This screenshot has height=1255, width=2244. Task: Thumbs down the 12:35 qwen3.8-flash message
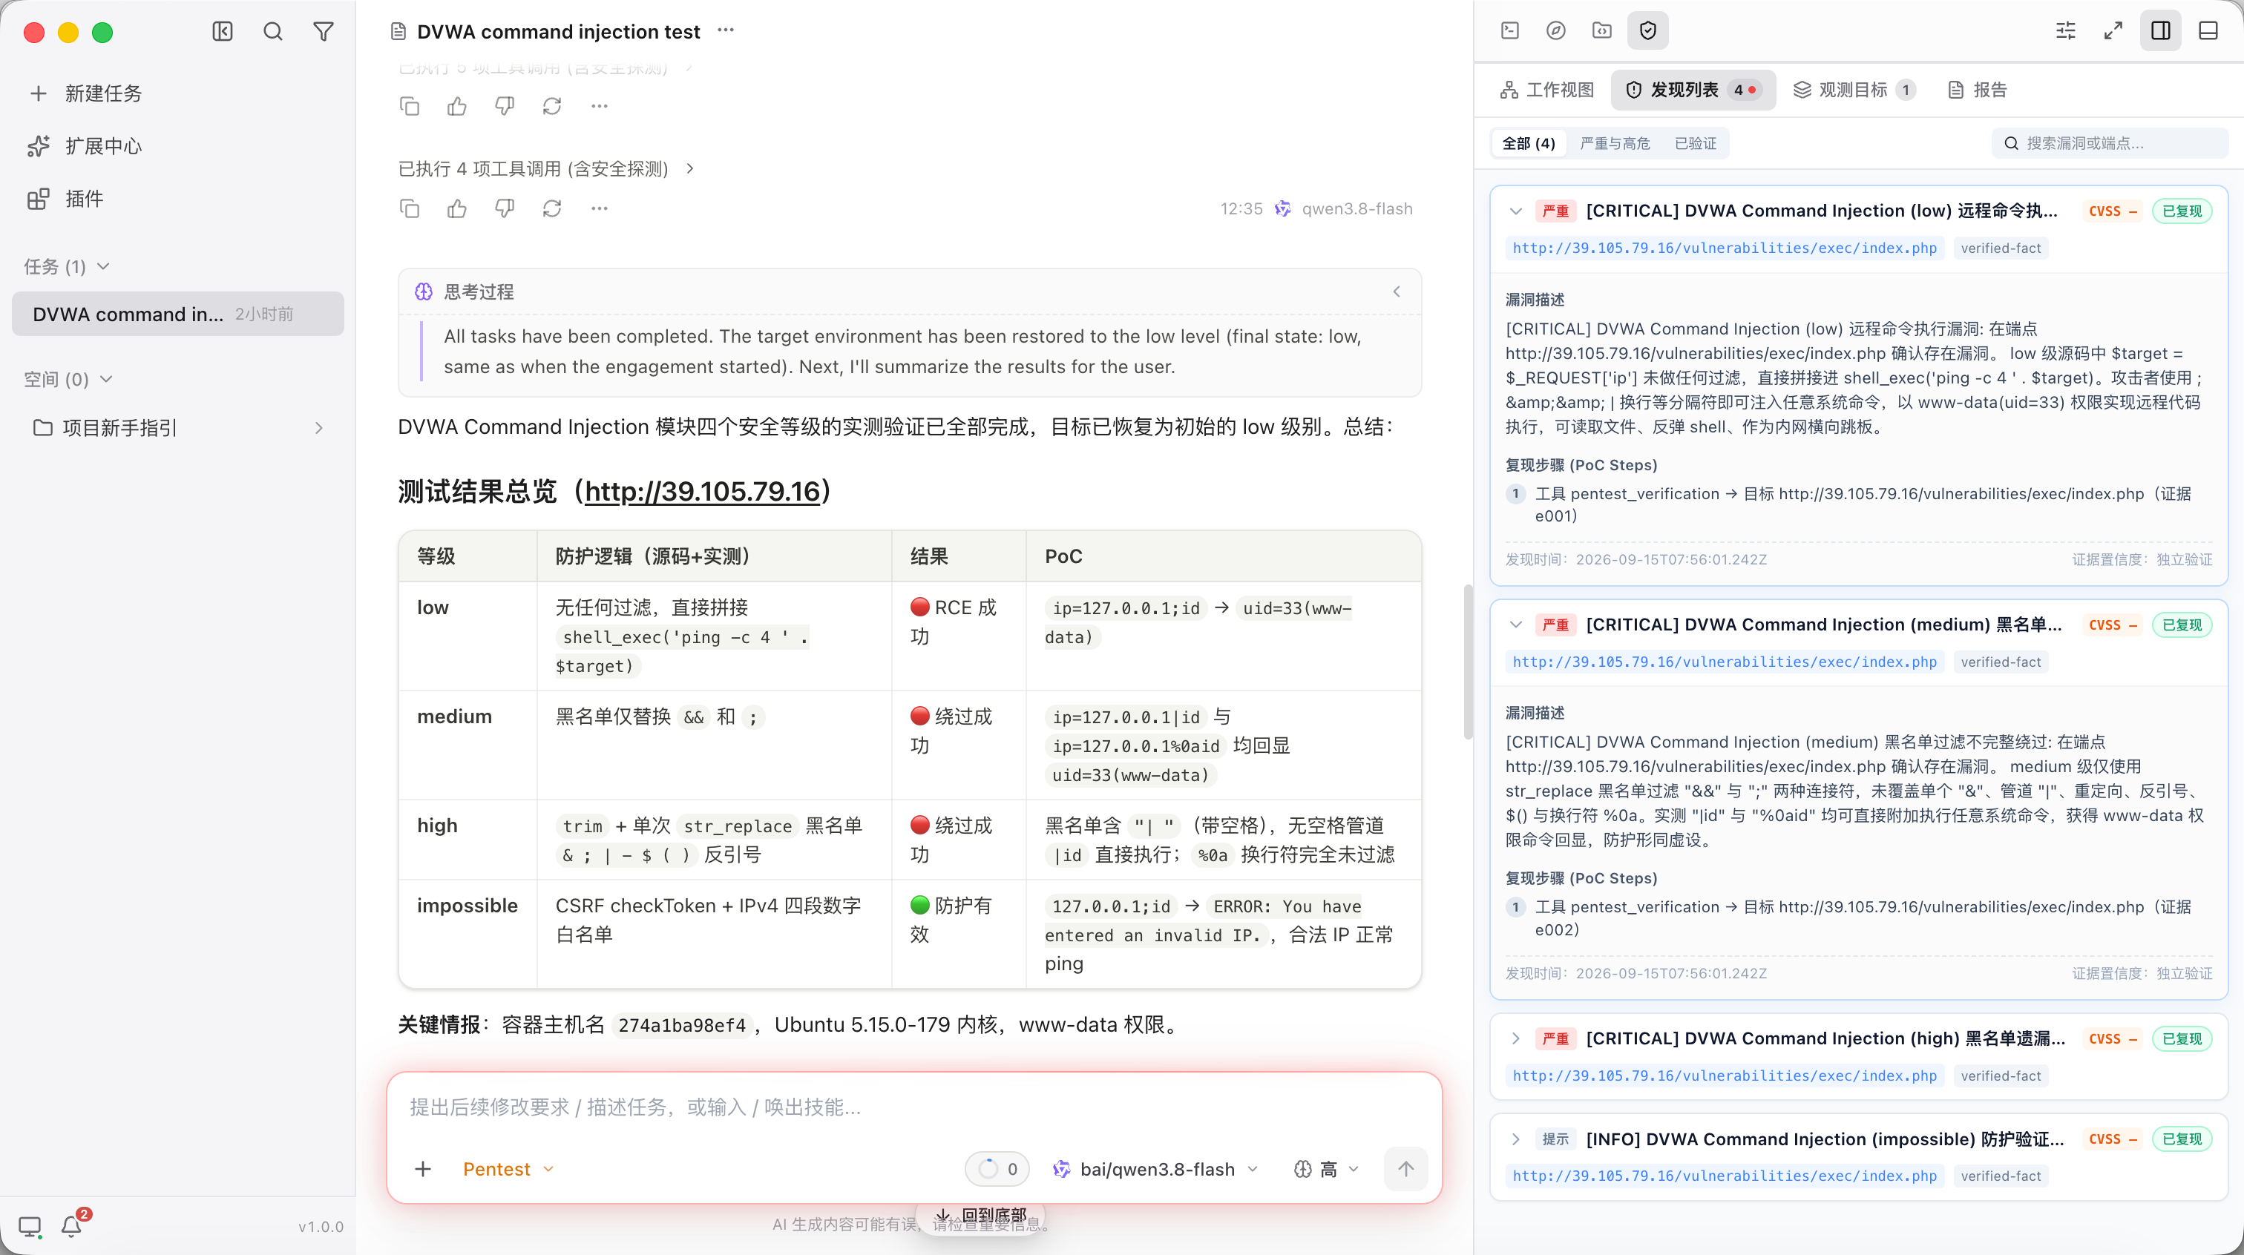pos(505,209)
